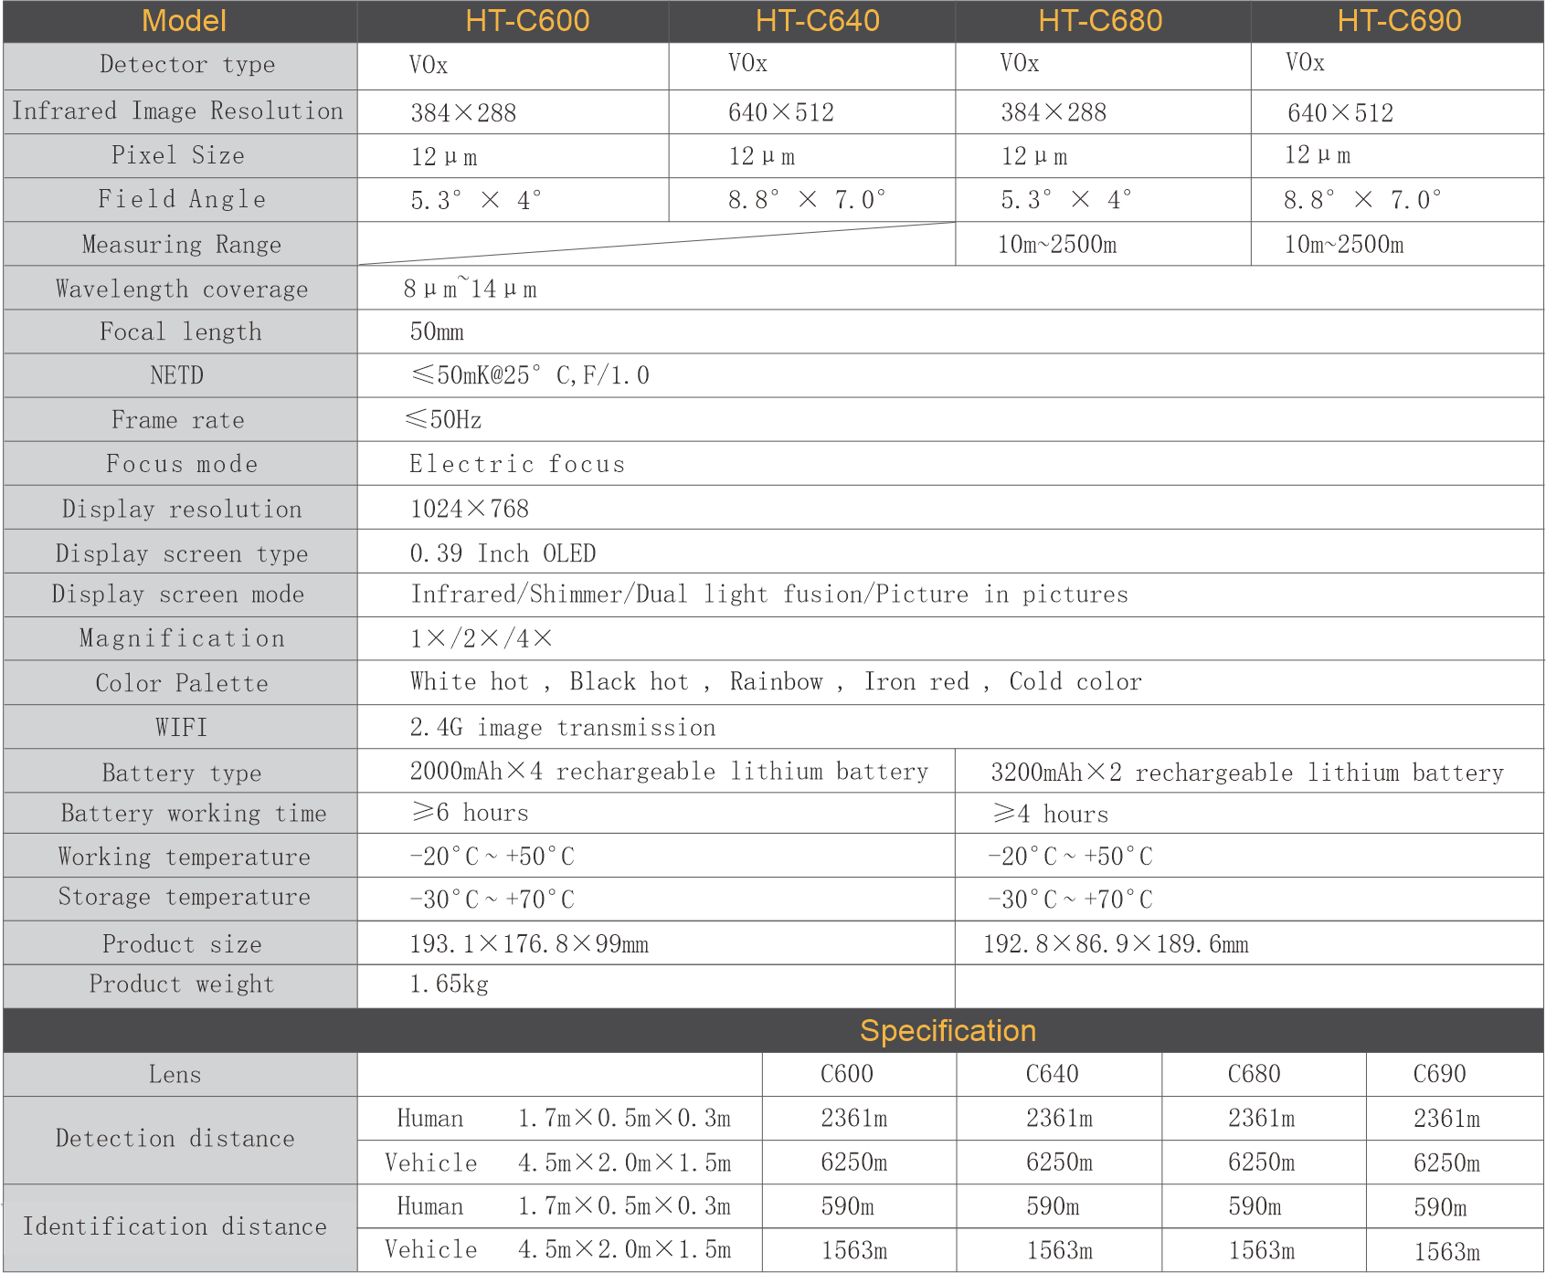Screen dimensions: 1546x1273
Task: Click the Color Palette options cell
Action: click(x=775, y=682)
